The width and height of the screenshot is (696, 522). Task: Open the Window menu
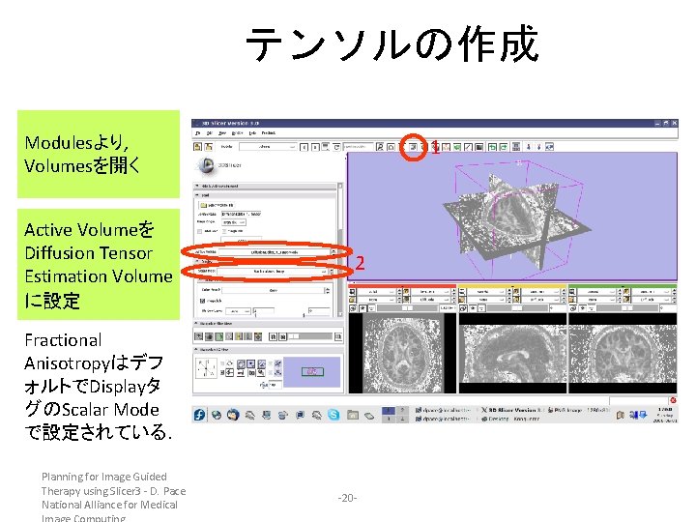(238, 132)
